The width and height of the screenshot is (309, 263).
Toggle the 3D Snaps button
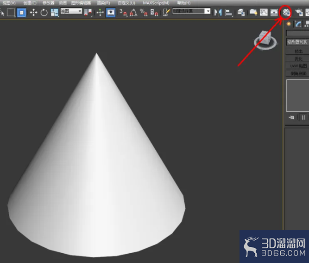[123, 13]
